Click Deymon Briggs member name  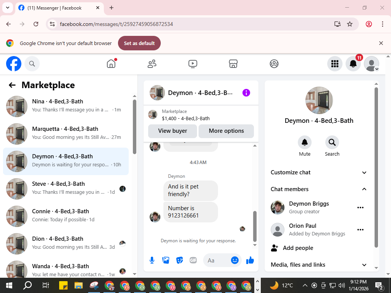pyautogui.click(x=309, y=204)
